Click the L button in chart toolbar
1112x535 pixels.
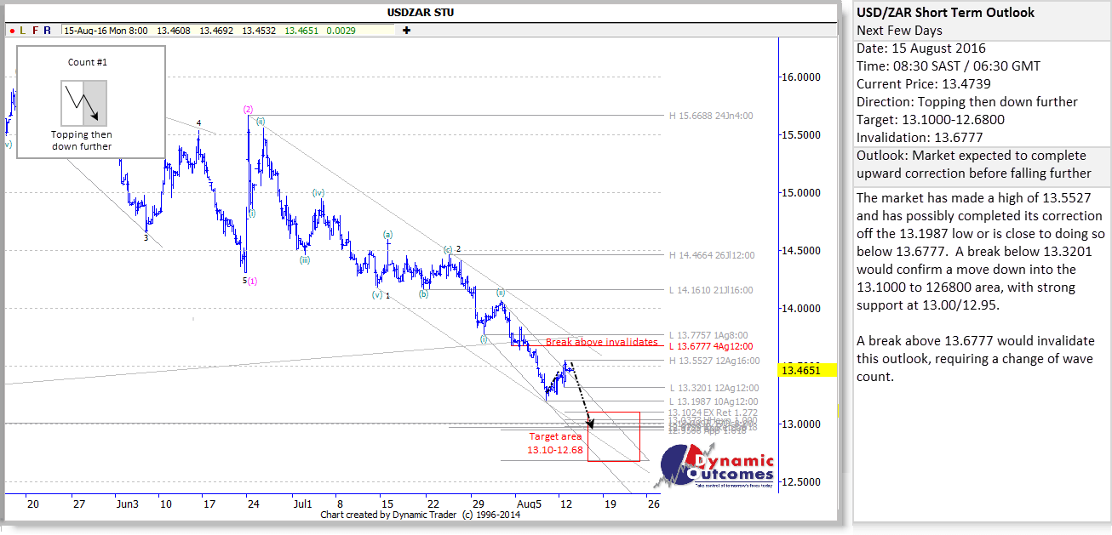pos(24,31)
